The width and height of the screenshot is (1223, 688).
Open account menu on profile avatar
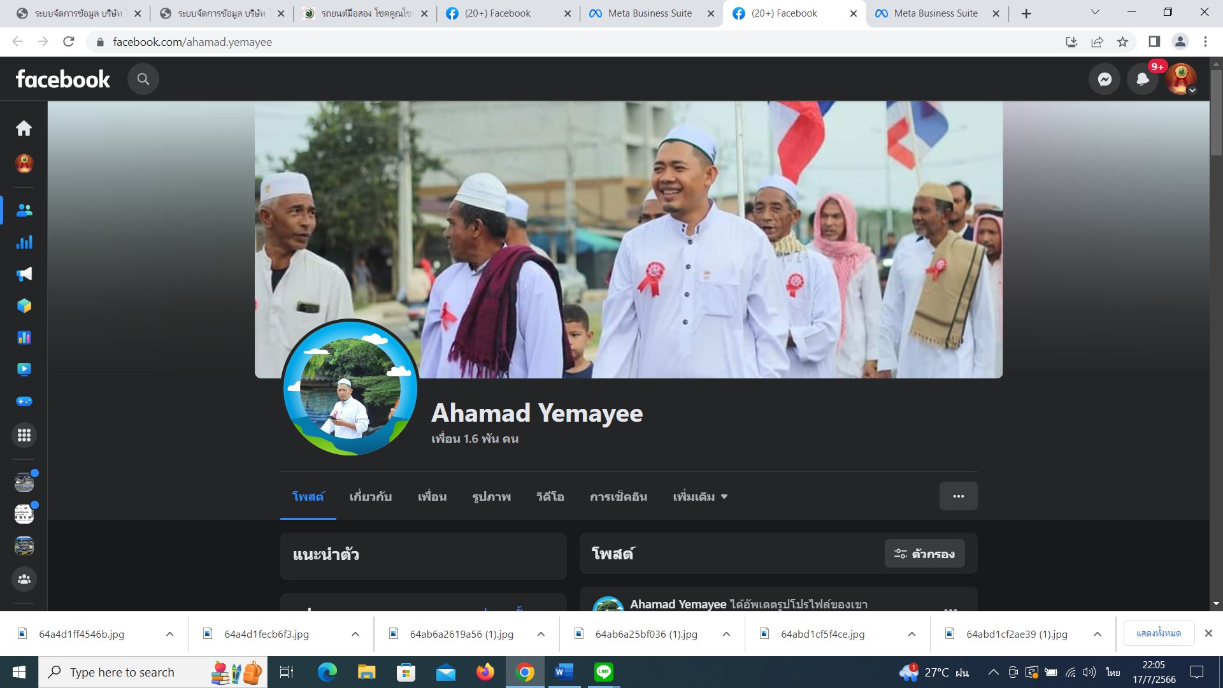tap(1180, 79)
